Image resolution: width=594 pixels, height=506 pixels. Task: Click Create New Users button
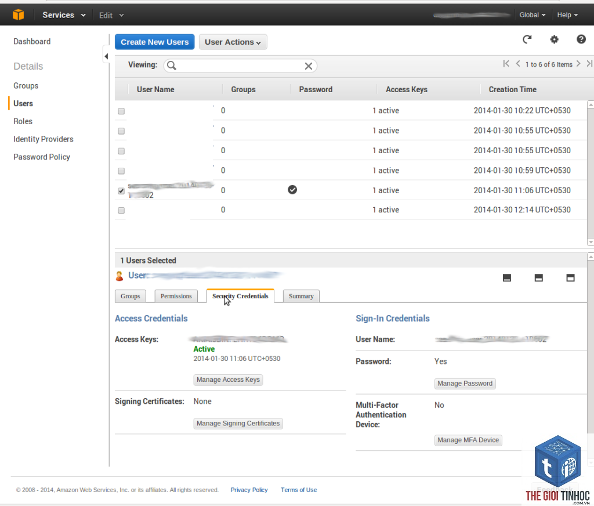click(154, 42)
